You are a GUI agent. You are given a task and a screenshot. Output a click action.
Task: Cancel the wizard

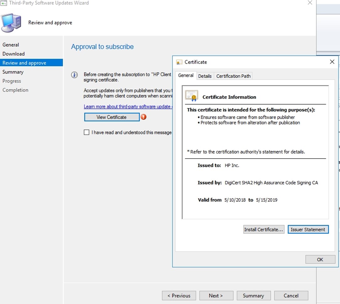(x=291, y=296)
